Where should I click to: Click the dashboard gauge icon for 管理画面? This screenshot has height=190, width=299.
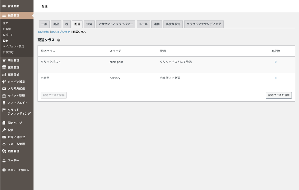coord(4,6)
